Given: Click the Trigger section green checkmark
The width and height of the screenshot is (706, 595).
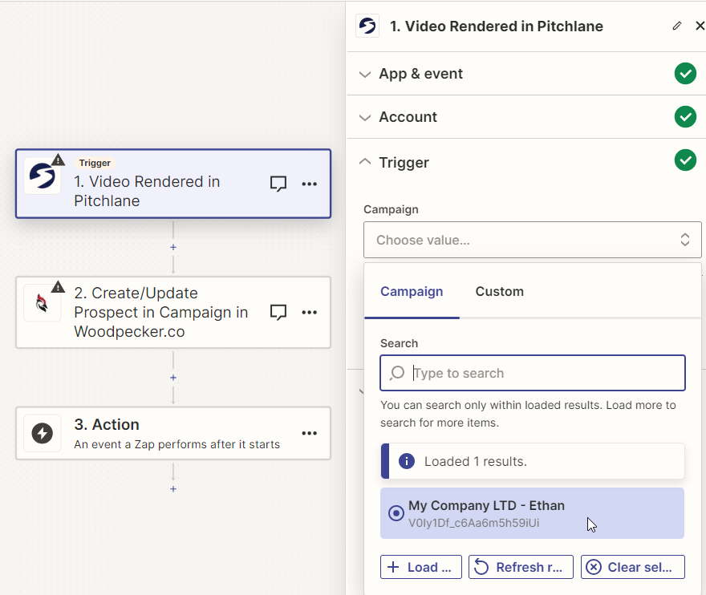Looking at the screenshot, I should click(685, 160).
